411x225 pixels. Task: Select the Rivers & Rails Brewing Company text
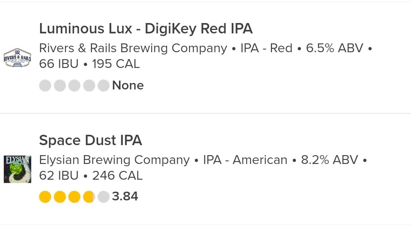(x=133, y=48)
